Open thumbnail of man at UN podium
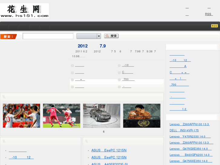 click(142, 116)
